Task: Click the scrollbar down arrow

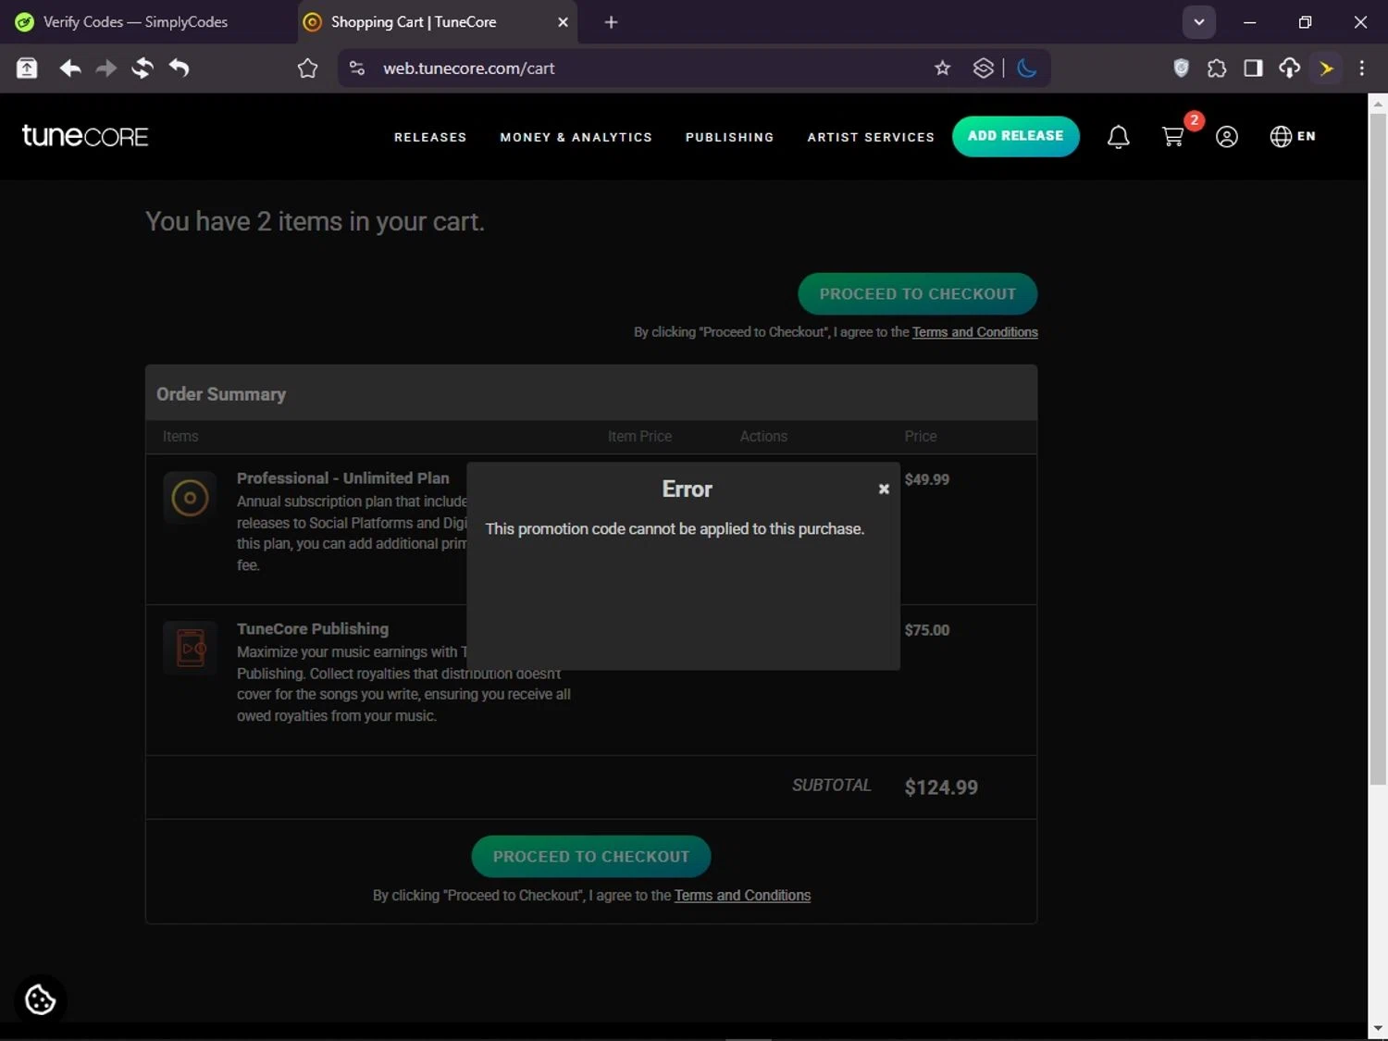Action: pyautogui.click(x=1378, y=1028)
